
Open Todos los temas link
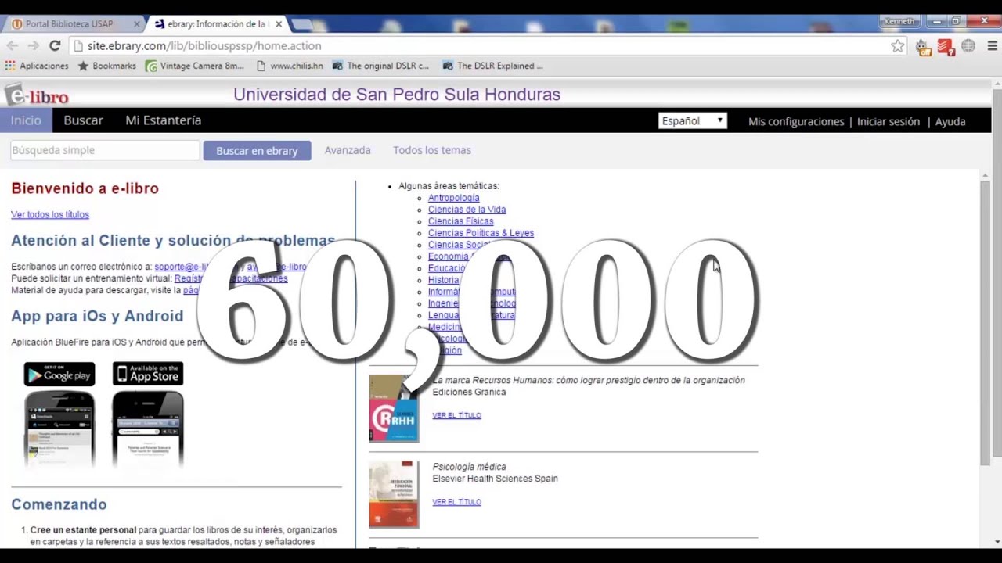[432, 150]
